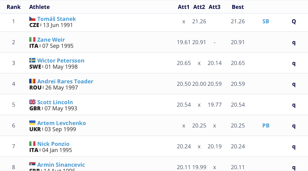This screenshot has height=171, width=308.
Task: Click the Italian flag beside Nick Ponzio
Action: tap(32, 144)
